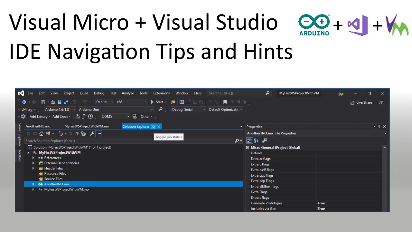Click the Undo arrow icon

(75, 102)
